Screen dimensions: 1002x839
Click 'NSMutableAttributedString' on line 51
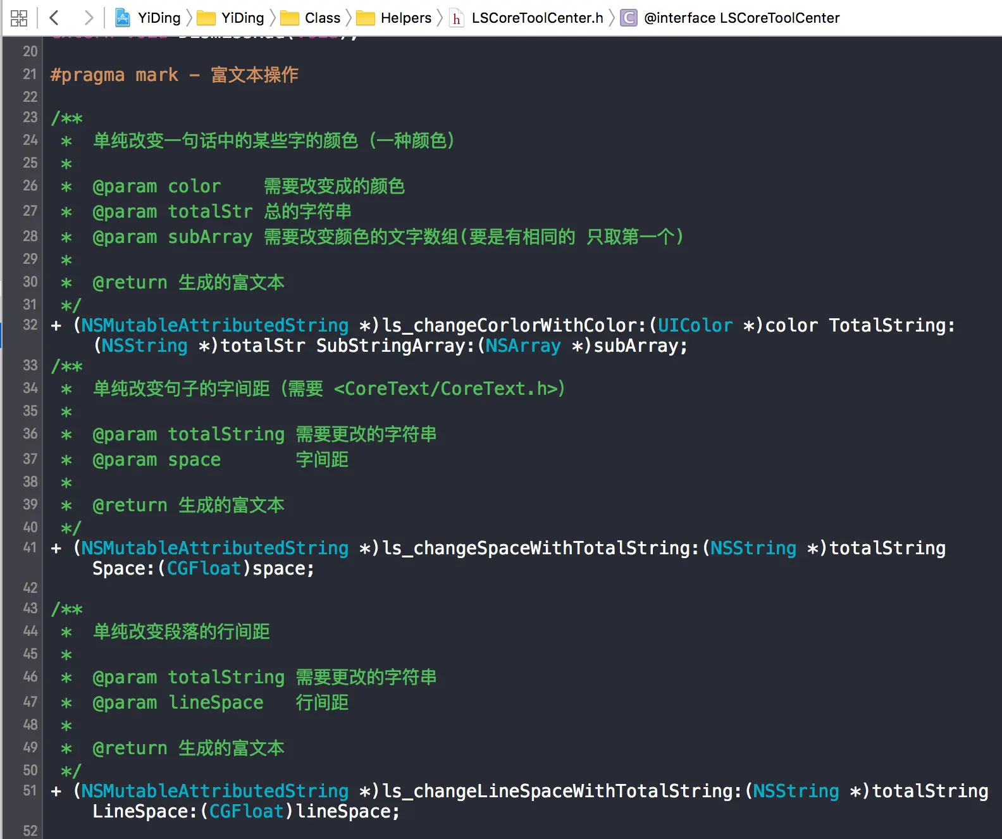pos(215,791)
